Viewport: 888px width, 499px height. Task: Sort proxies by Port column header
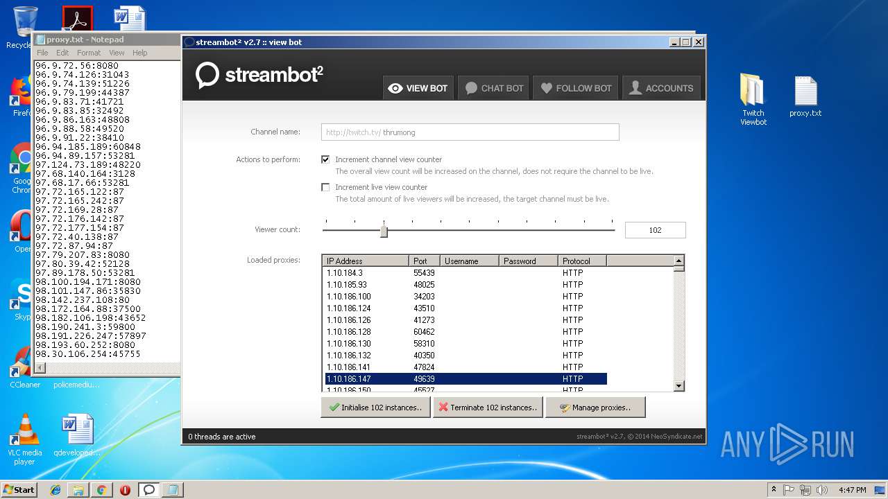pyautogui.click(x=425, y=261)
